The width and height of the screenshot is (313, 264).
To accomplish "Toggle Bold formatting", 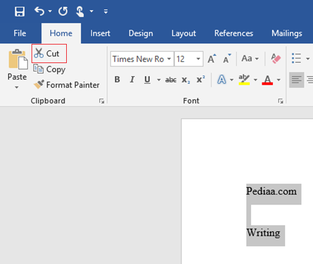I will [117, 79].
